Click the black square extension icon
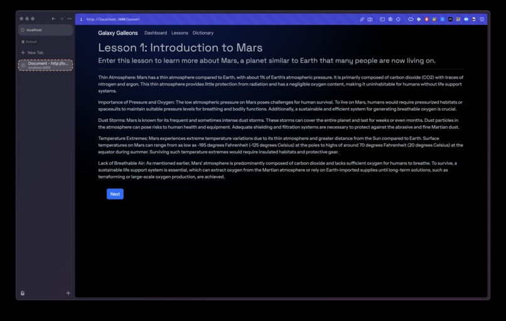 (450, 19)
